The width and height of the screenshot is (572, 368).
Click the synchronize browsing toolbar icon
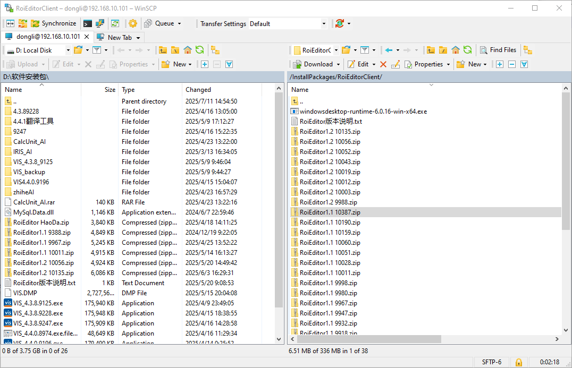[x=23, y=24]
